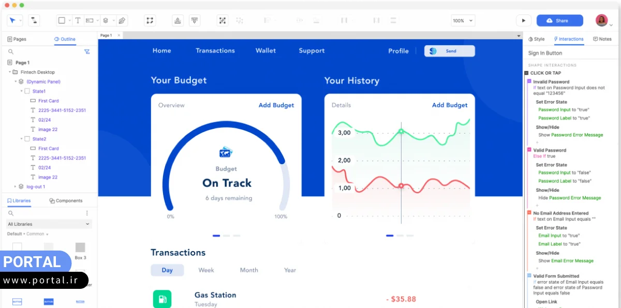Expand the log-out 1 tree item

point(16,187)
